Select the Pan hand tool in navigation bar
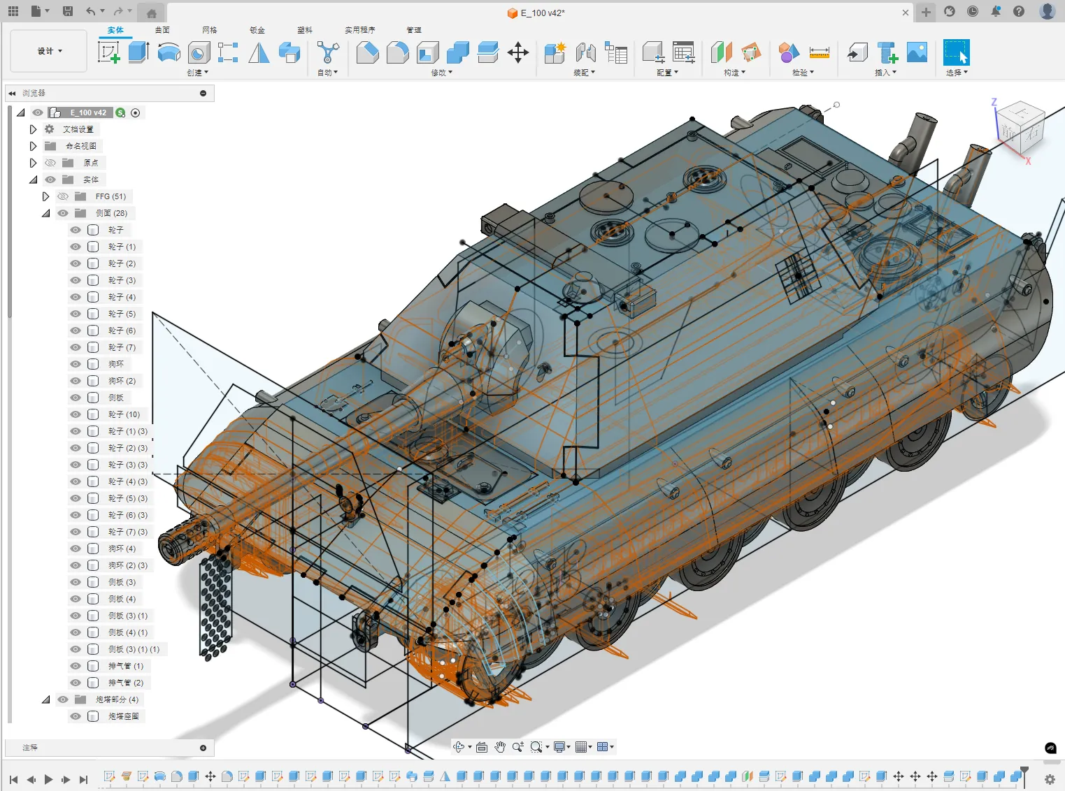Viewport: 1065px width, 791px height. point(500,747)
